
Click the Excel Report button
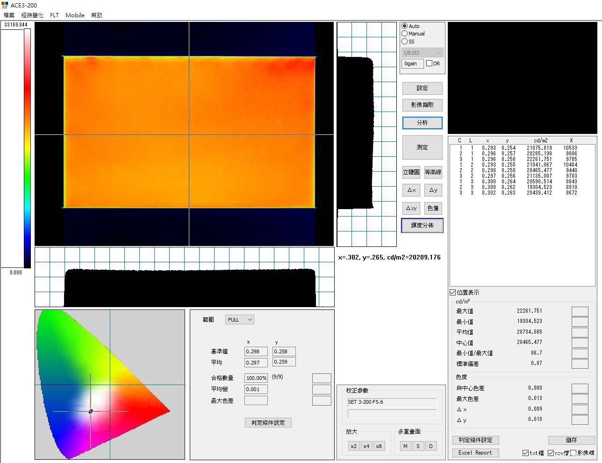click(475, 453)
